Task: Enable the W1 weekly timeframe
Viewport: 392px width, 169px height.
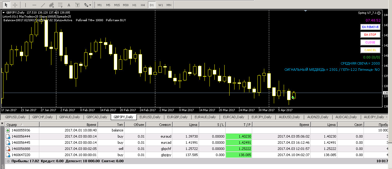Action: click(x=160, y=5)
